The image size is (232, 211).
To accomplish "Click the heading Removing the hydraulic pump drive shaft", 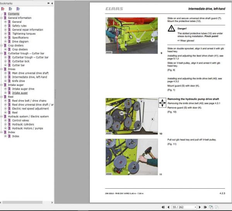I will 193,99.
